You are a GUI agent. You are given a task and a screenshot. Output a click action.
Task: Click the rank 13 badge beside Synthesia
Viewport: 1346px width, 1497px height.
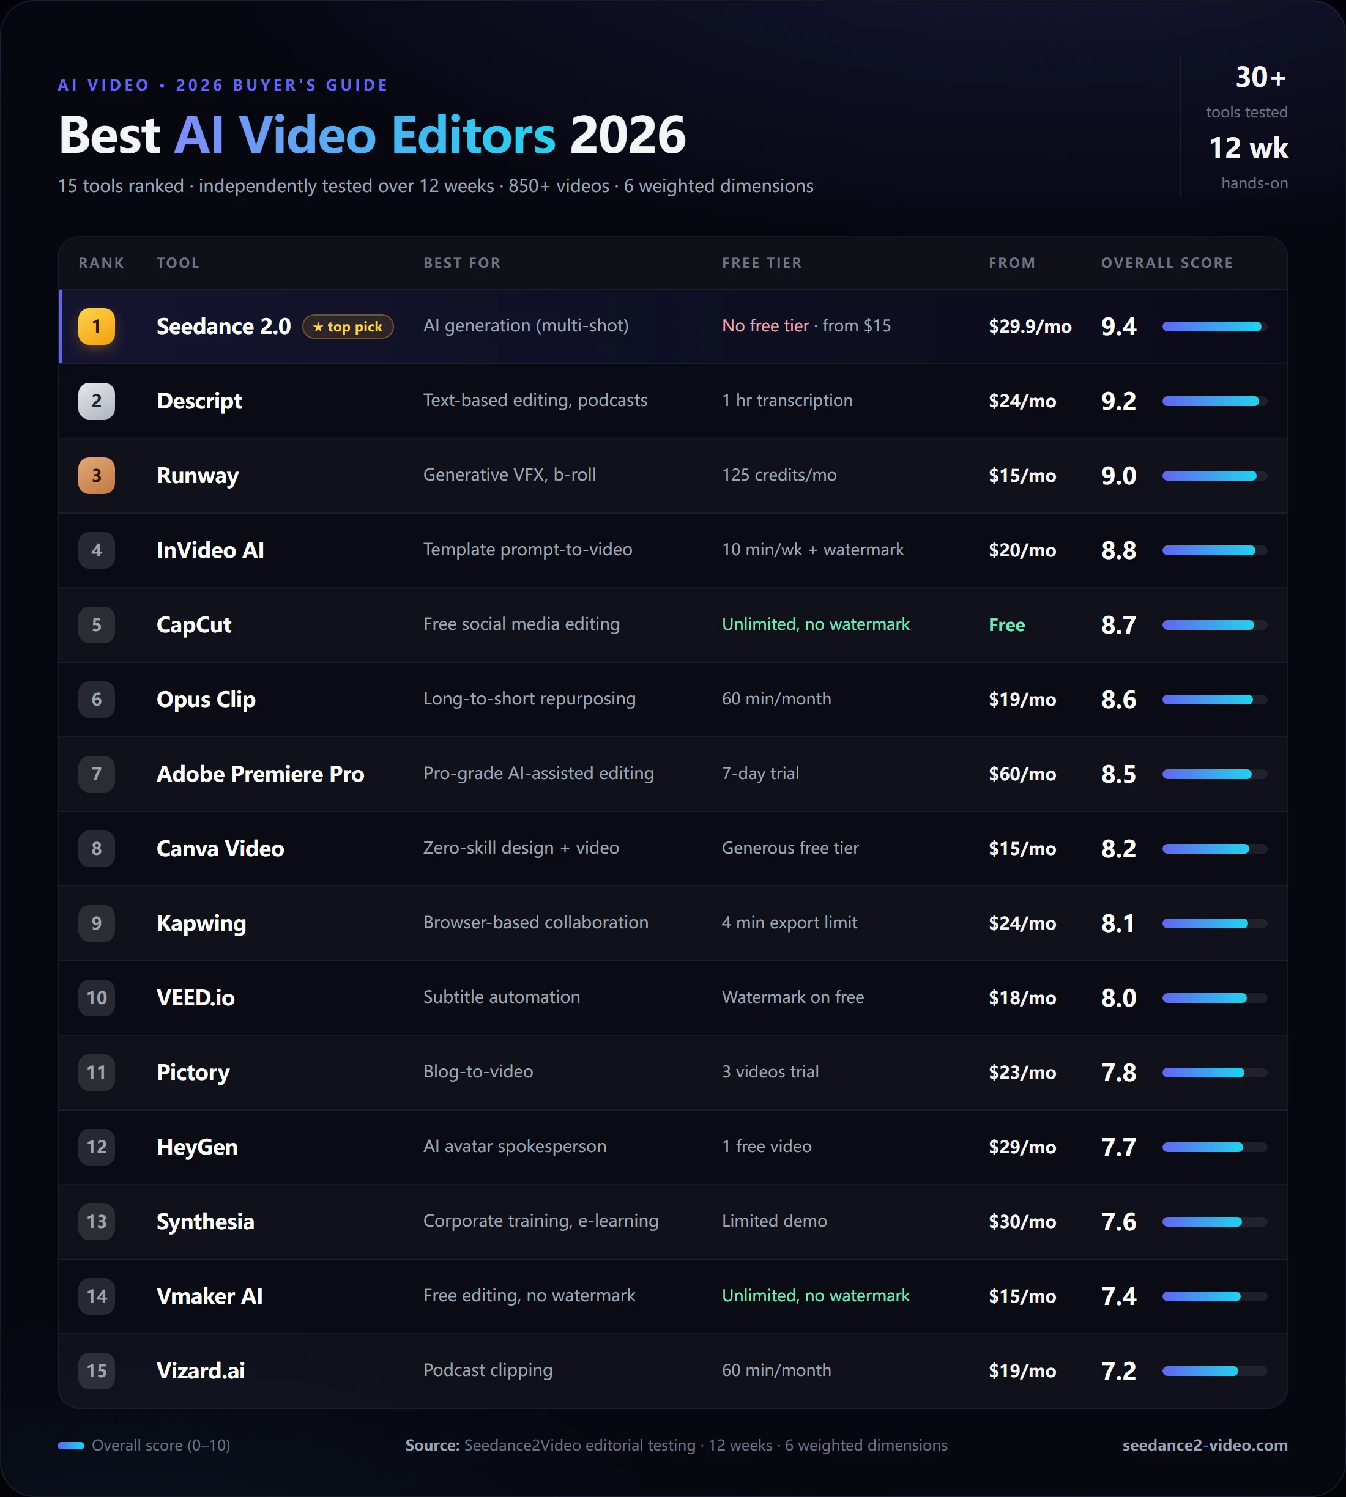(97, 1223)
